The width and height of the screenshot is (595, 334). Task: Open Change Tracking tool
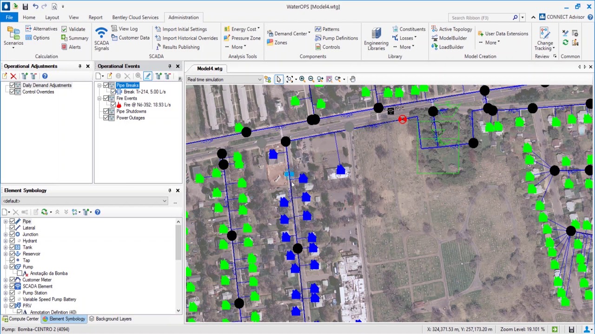[544, 39]
